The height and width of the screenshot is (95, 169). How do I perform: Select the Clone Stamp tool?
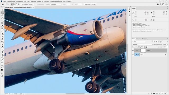pyautogui.click(x=2, y=34)
